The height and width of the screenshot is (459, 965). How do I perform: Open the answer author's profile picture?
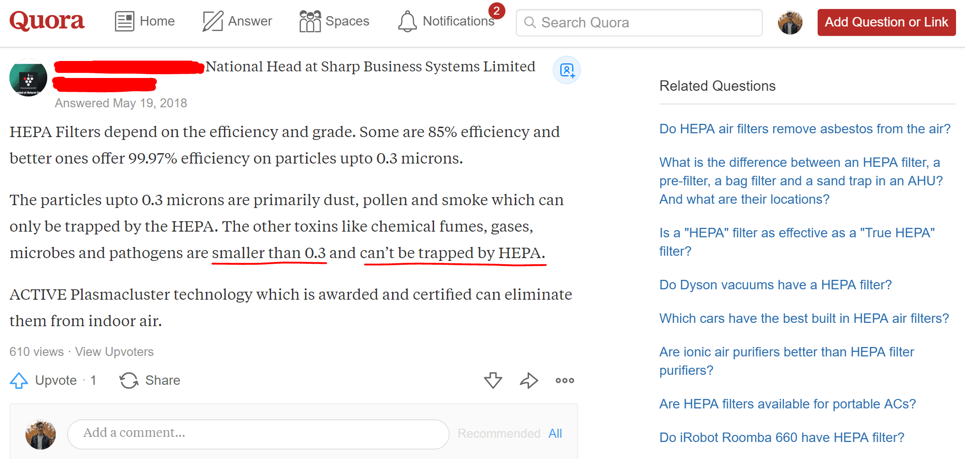pyautogui.click(x=28, y=78)
